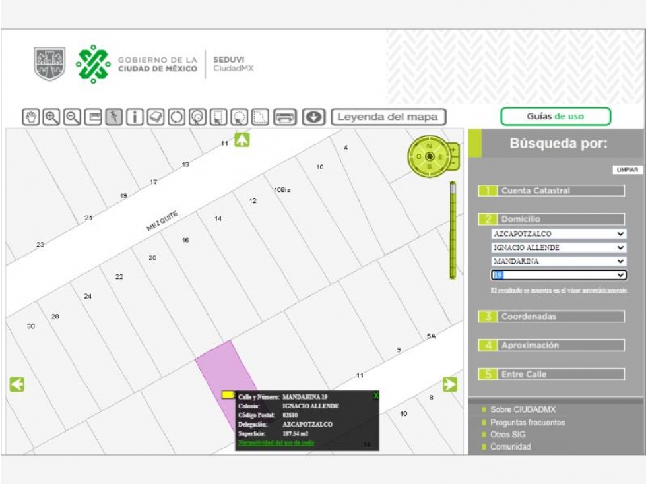Pan map north with up arrow
The image size is (646, 484).
242,140
